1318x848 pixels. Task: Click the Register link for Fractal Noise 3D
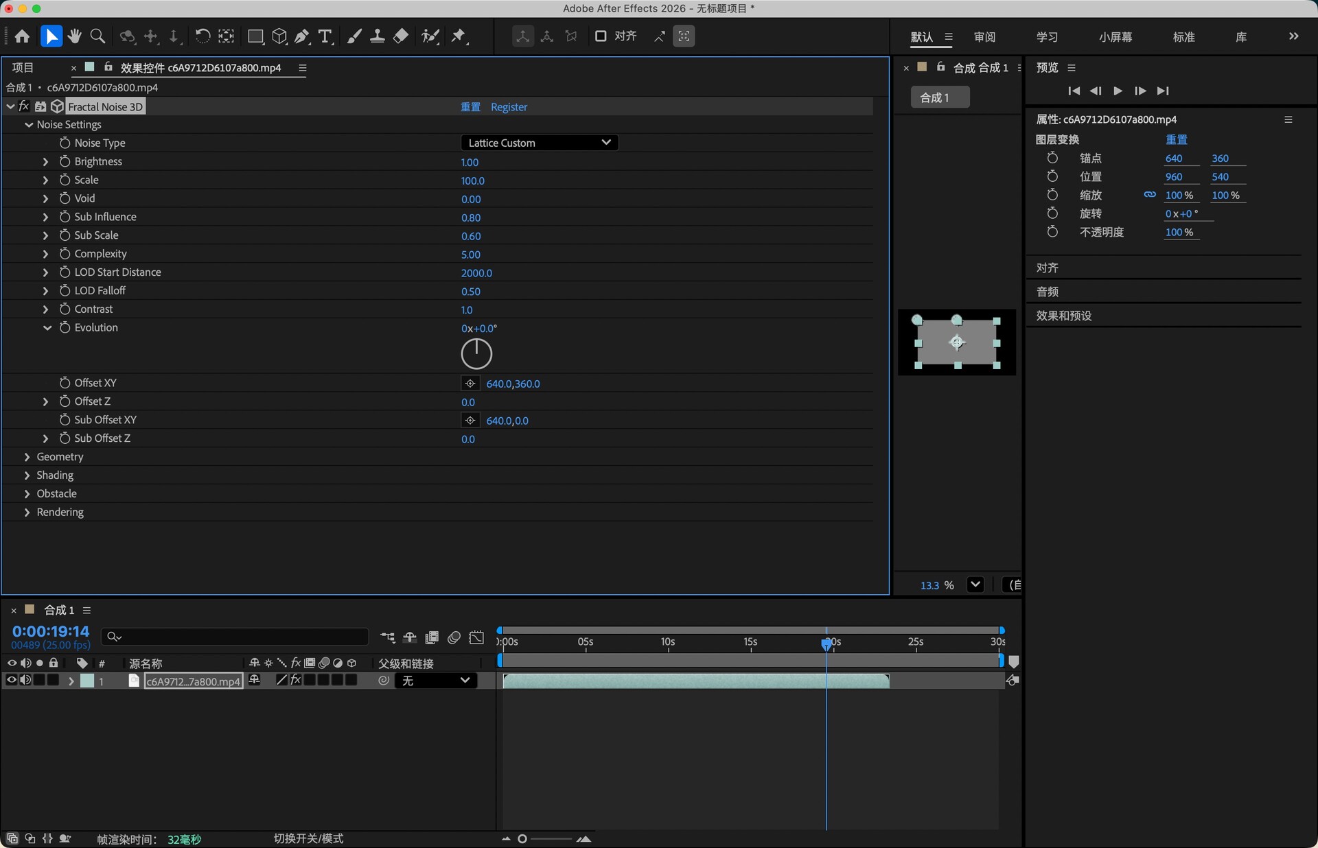[509, 107]
